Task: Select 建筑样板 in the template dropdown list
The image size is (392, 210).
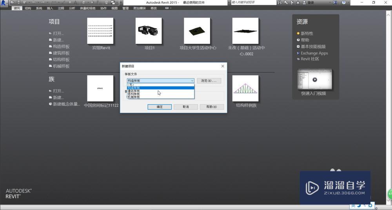Action: tap(160, 91)
